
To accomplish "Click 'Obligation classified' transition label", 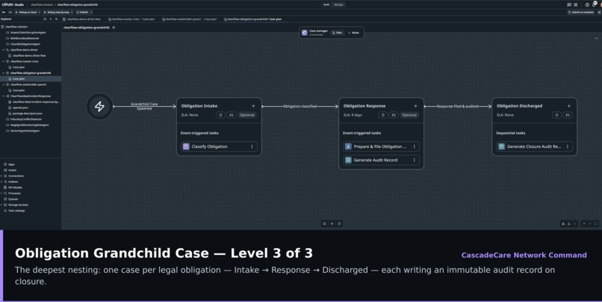I will point(300,106).
